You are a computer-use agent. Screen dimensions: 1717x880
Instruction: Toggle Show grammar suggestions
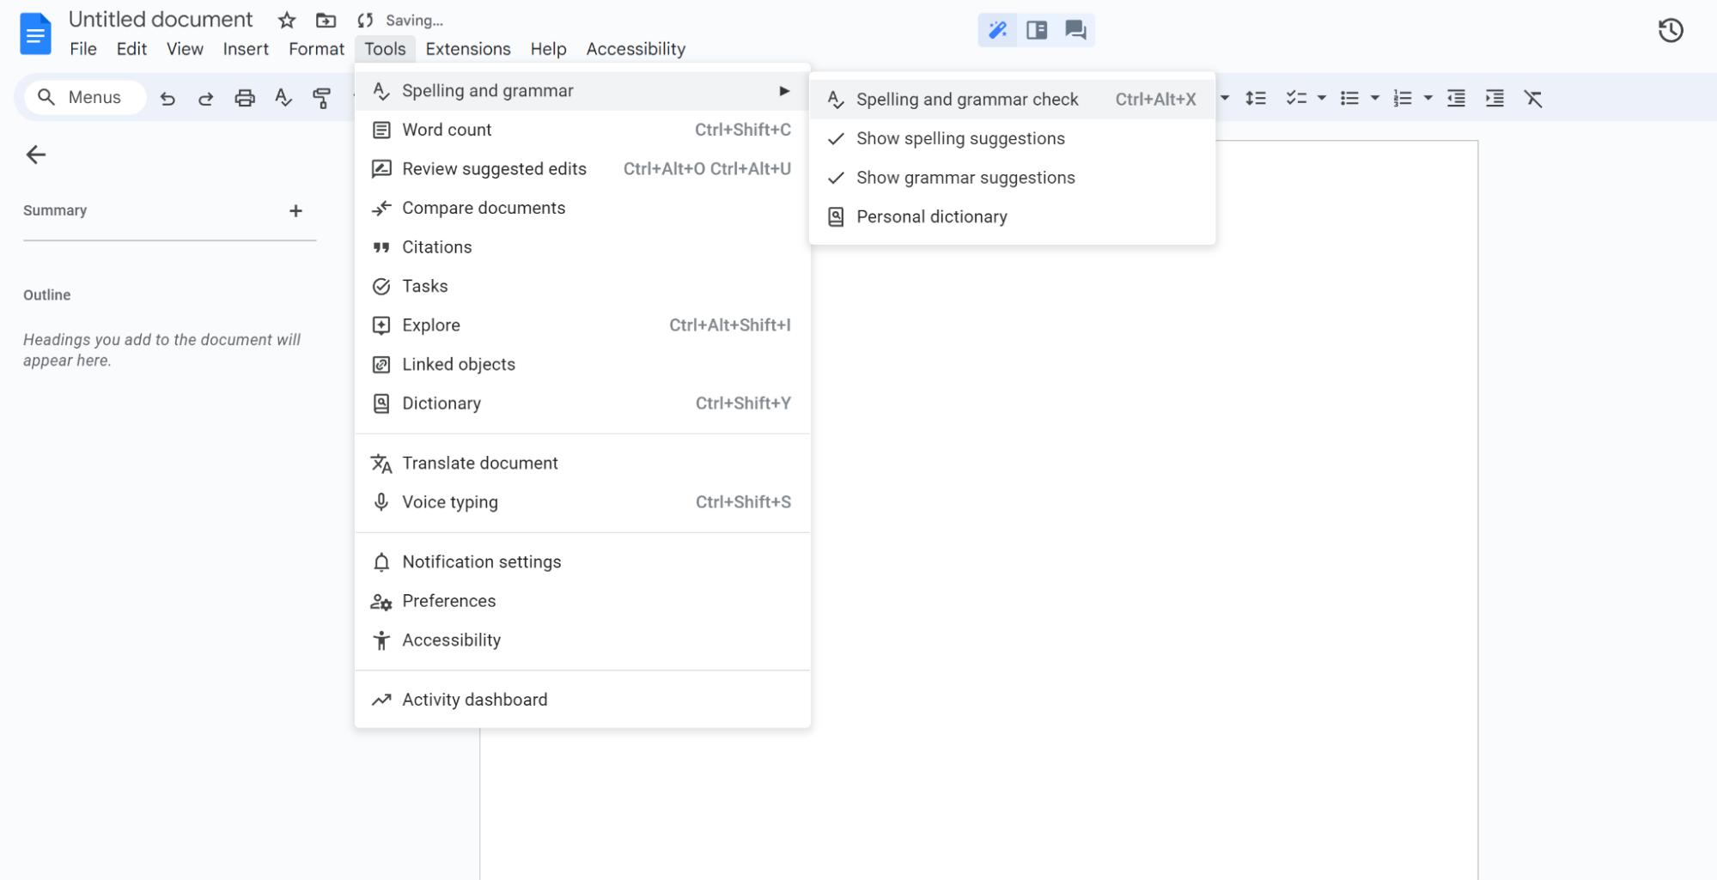pos(1012,178)
